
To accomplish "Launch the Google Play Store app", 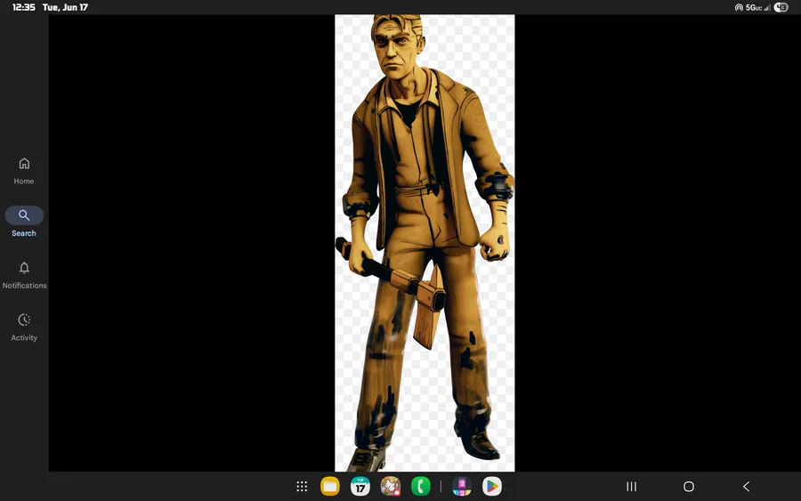I will 492,486.
